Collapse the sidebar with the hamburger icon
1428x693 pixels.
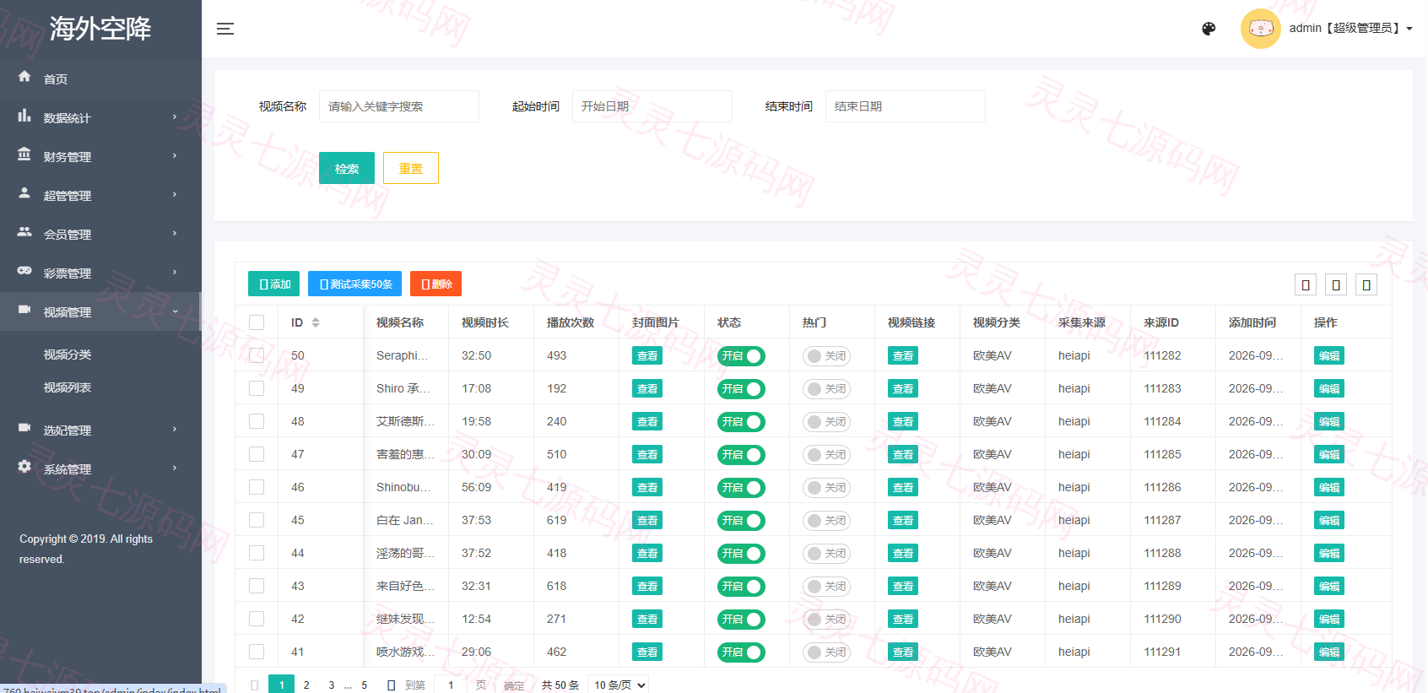225,29
